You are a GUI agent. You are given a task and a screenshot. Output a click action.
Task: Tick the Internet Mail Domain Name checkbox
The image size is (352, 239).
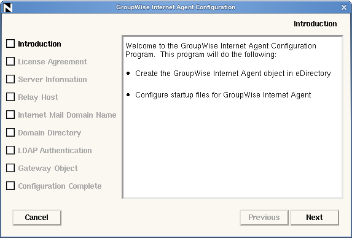[10, 115]
